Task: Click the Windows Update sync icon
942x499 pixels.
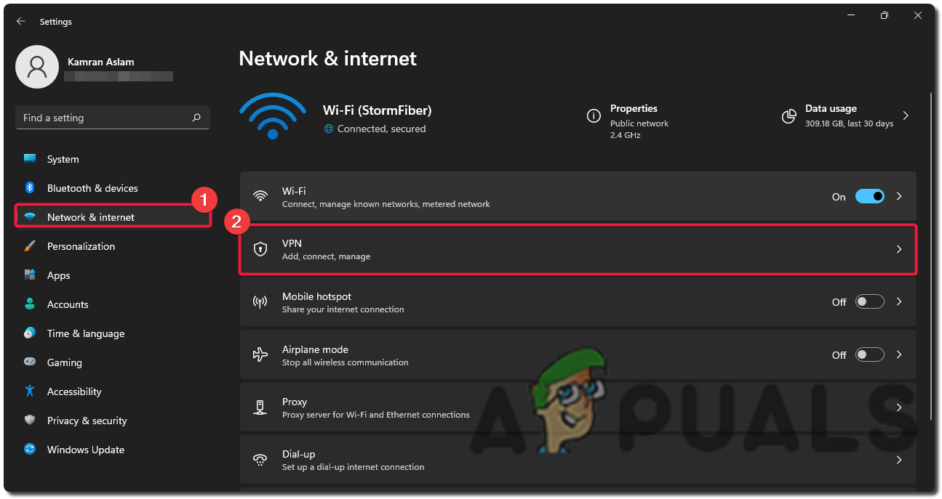Action: (x=30, y=450)
